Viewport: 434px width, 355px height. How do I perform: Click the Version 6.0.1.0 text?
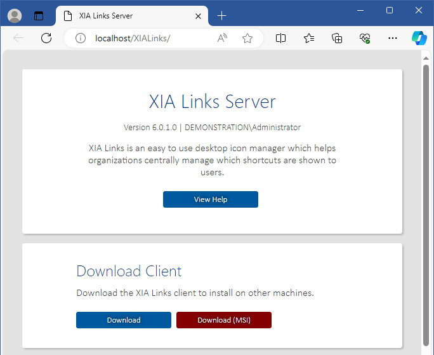[x=150, y=128]
